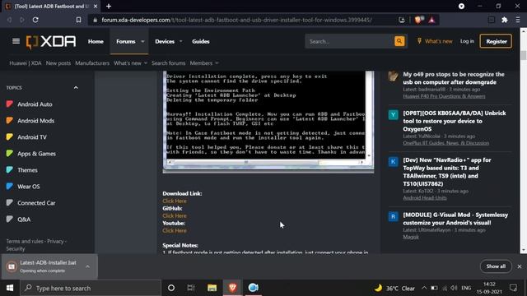
Task: Open the XDA hamburger menu
Action: coord(16,41)
